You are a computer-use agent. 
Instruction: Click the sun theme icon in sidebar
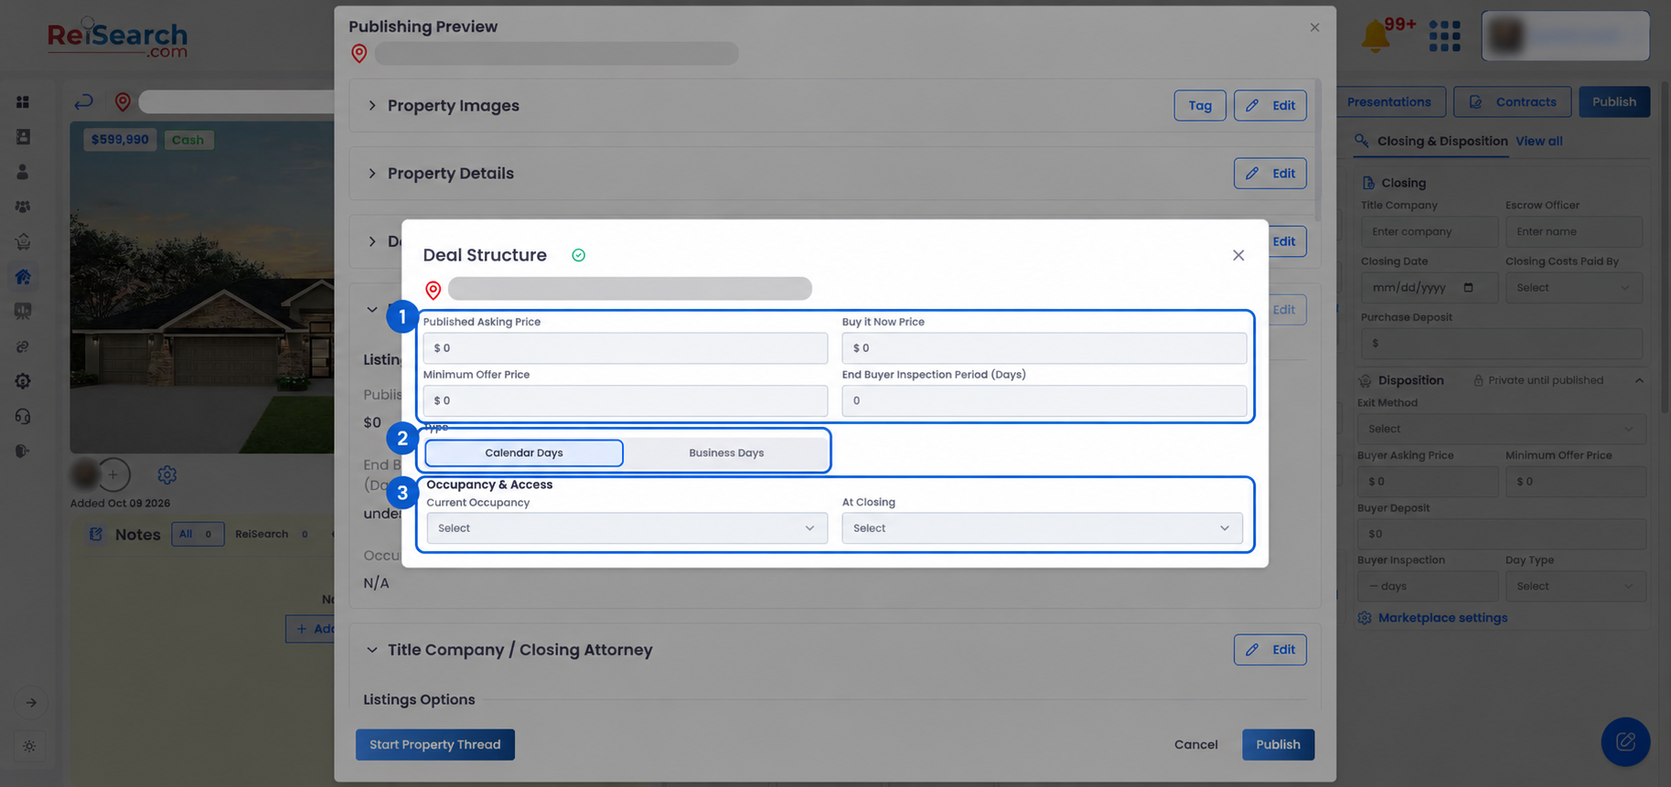click(x=29, y=746)
